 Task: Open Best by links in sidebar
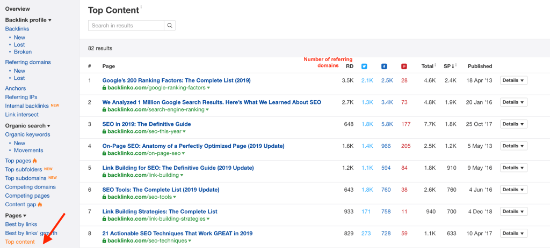pyautogui.click(x=21, y=224)
